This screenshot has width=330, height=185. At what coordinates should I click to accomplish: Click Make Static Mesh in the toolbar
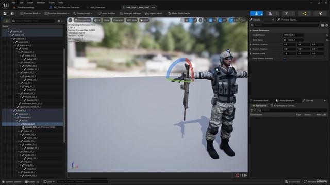tap(179, 13)
